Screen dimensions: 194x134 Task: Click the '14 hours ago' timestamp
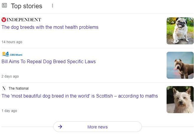click(x=12, y=42)
